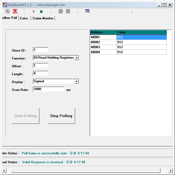Click the Slave ID input field
The image size is (175, 175).
pos(41,50)
